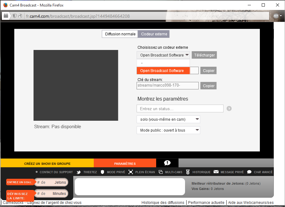
Task: Click the Tweetez bird icon
Action: (79, 172)
